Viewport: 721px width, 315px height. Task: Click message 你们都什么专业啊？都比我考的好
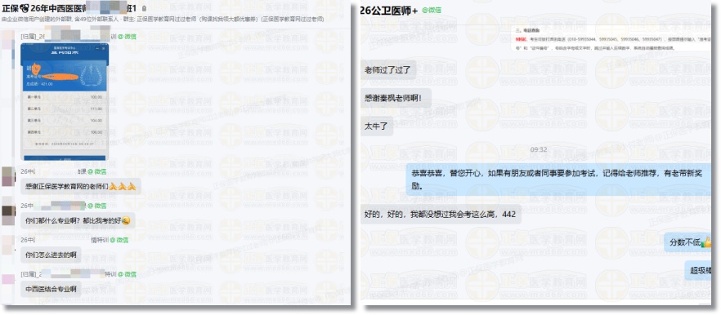click(x=78, y=220)
